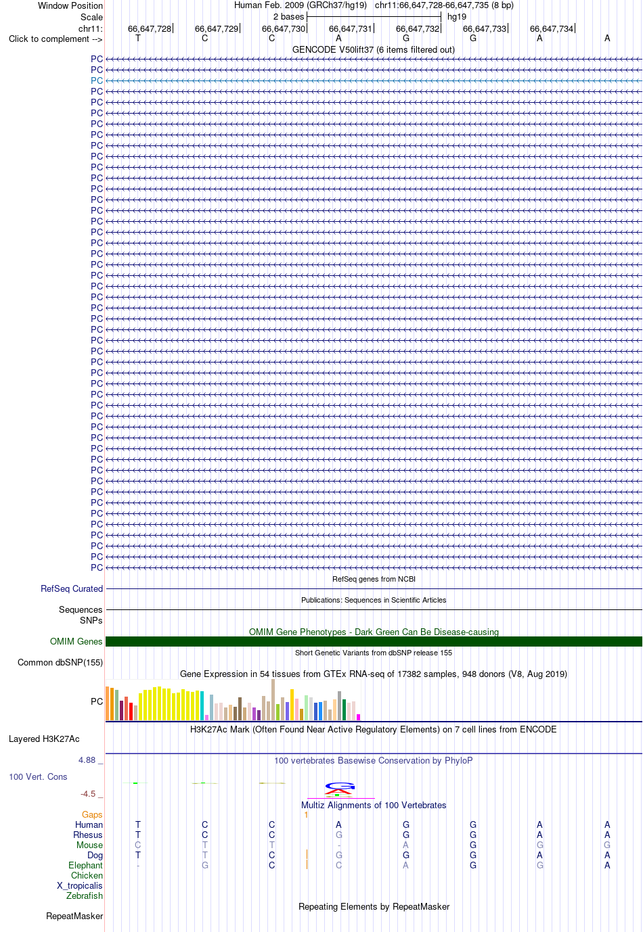Click the hg19 label beside the scale bar
643x932 pixels.
tap(457, 16)
